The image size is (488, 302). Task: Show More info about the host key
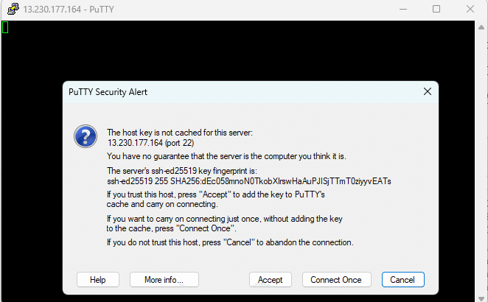click(164, 280)
